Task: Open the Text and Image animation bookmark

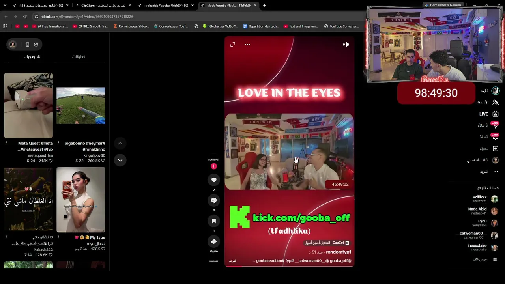Action: pos(301,26)
